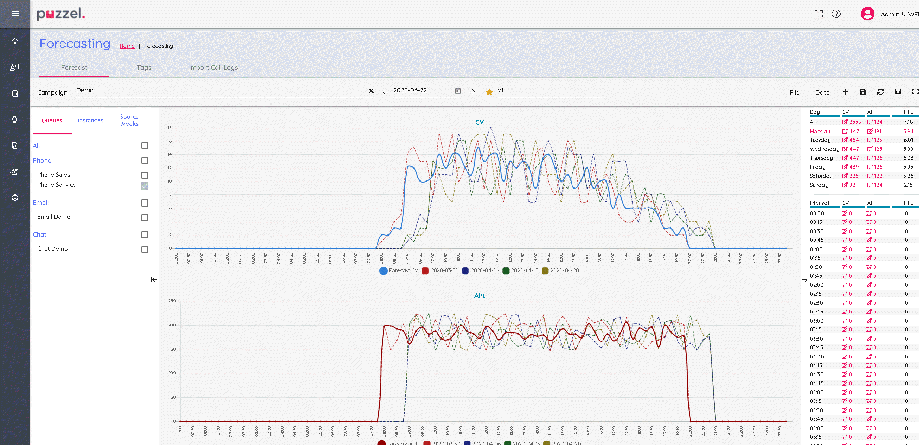Click the bar chart view icon
The height and width of the screenshot is (445, 919).
click(x=898, y=92)
